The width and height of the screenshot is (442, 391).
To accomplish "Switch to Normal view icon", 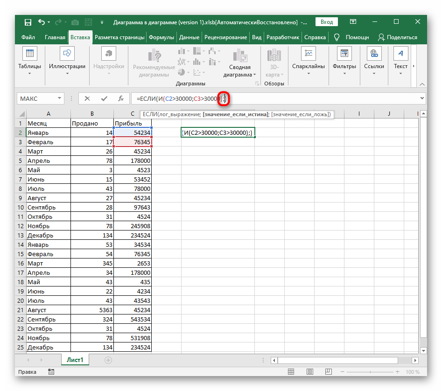I will [291, 372].
